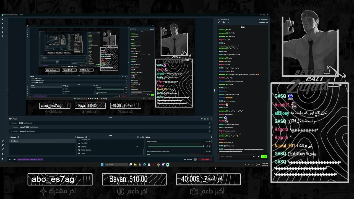Click the Test Widgets button
Viewport: 354px width, 199px height.
188,159
